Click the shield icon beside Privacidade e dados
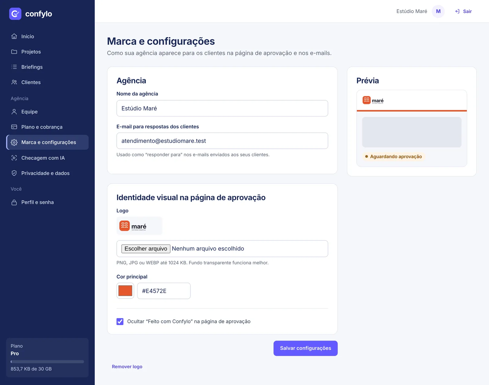489x385 pixels. point(14,173)
